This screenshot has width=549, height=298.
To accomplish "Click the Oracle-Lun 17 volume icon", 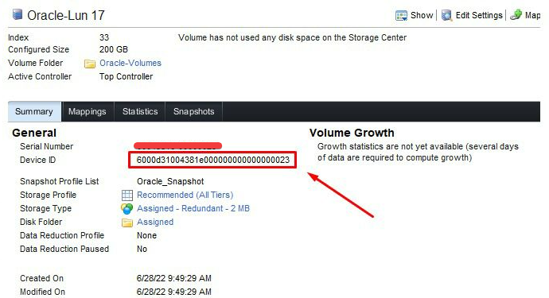I will click(x=18, y=14).
